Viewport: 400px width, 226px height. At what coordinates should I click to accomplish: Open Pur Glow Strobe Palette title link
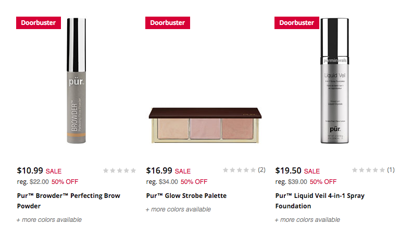(186, 196)
